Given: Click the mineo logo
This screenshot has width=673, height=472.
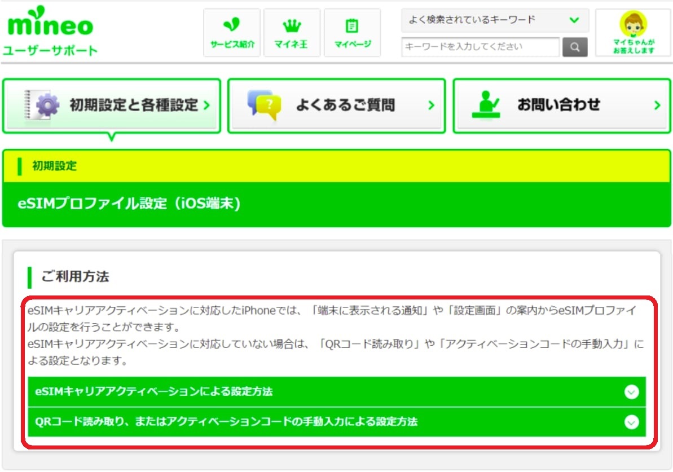Looking at the screenshot, I should tap(50, 23).
